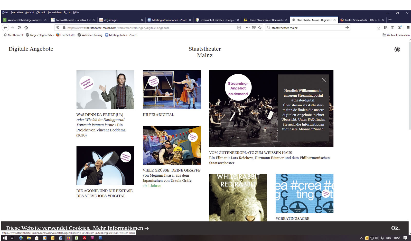The image size is (411, 241).
Task: Open Dropbox tray icon
Action: (x=382, y=238)
